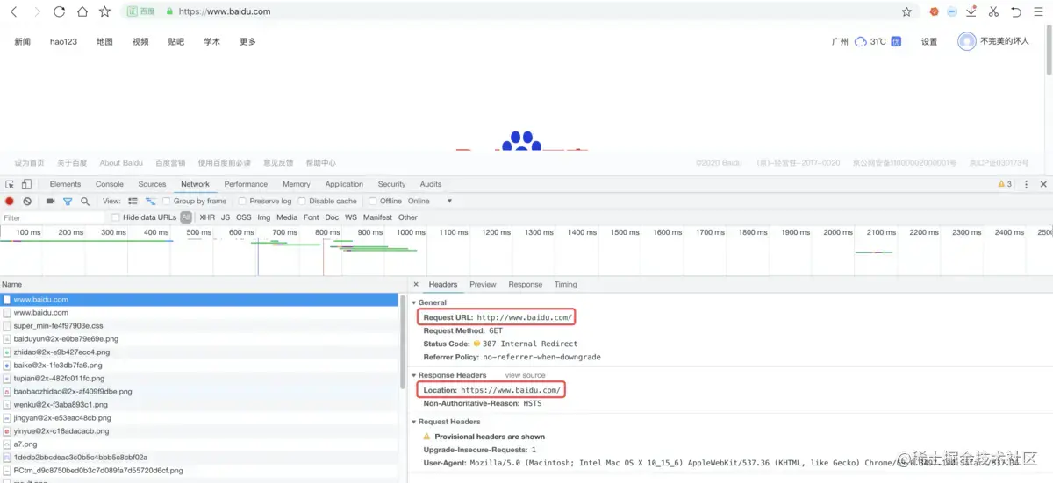Open the downloads arrow icon
The width and height of the screenshot is (1053, 483).
(x=971, y=11)
